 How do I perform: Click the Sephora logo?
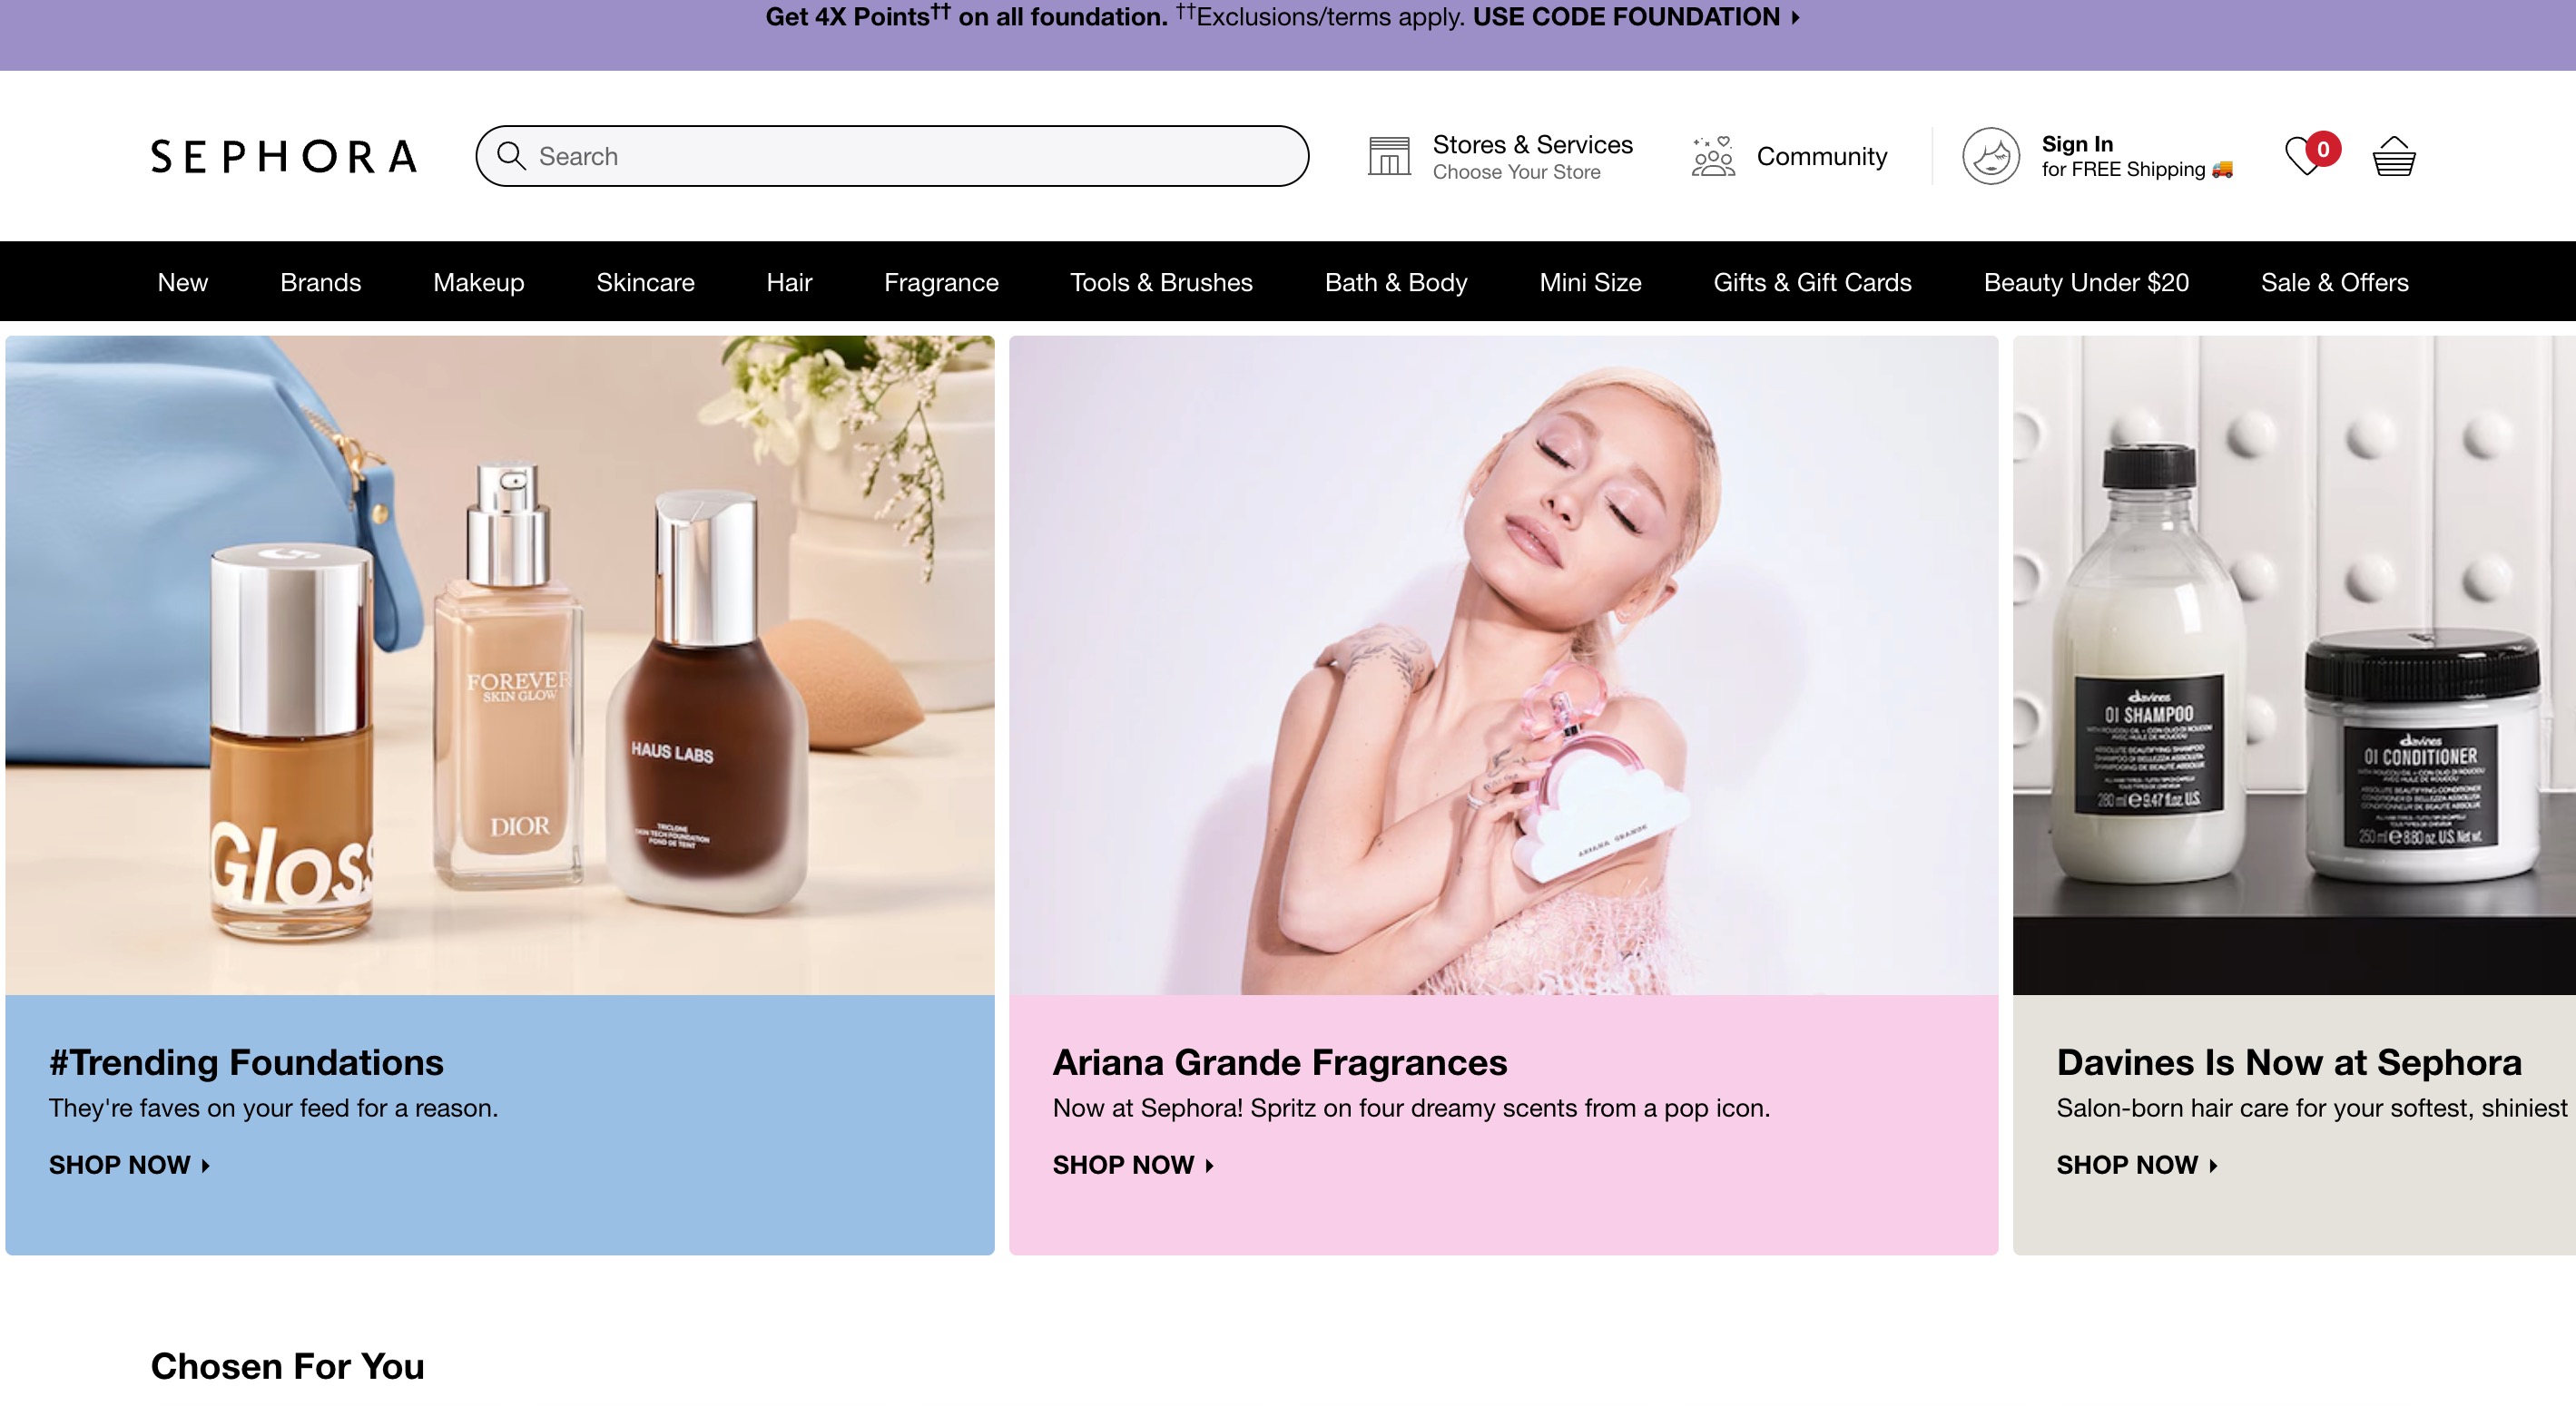pyautogui.click(x=283, y=156)
